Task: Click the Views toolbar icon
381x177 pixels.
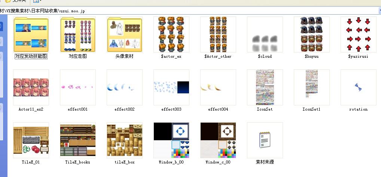Action: pos(36,1)
